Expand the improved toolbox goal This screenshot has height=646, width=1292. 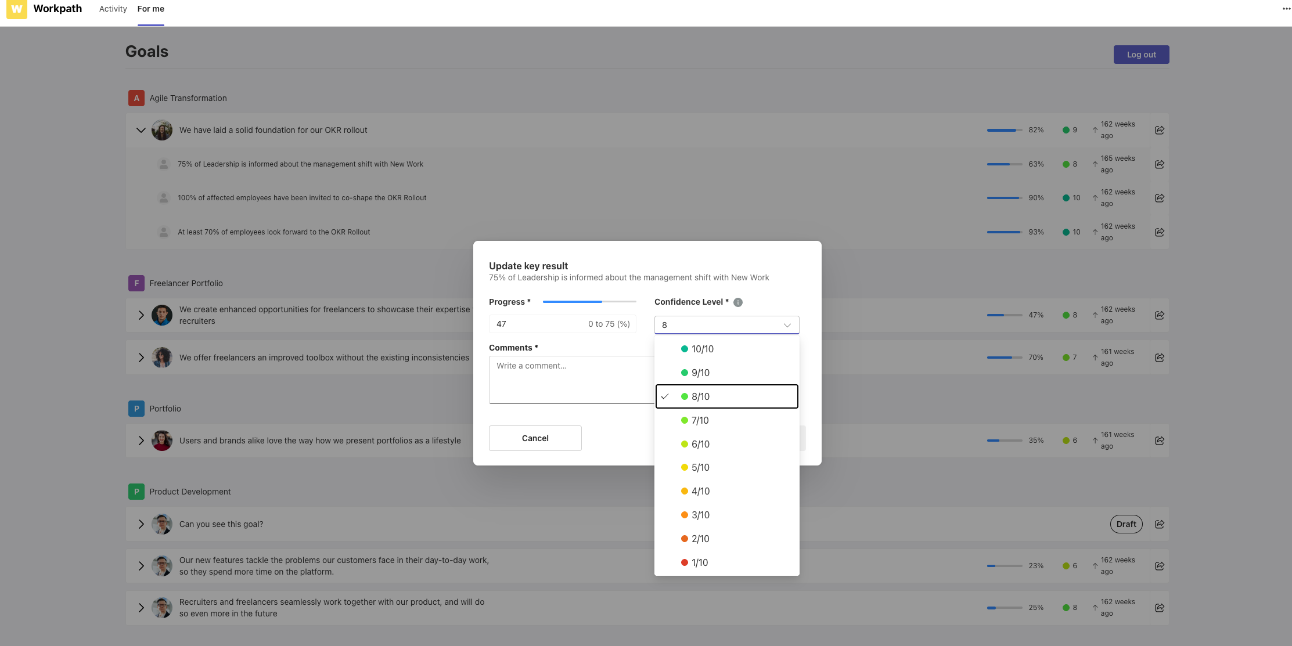pos(141,358)
